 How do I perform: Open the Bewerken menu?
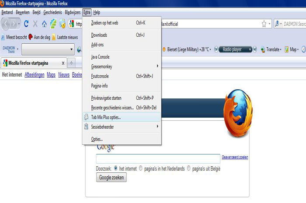[23, 12]
